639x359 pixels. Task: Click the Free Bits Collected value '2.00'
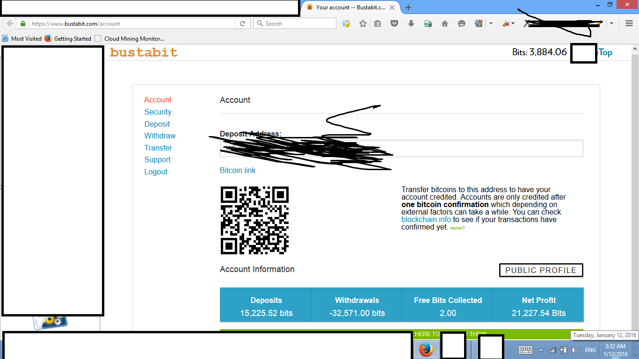pos(448,313)
